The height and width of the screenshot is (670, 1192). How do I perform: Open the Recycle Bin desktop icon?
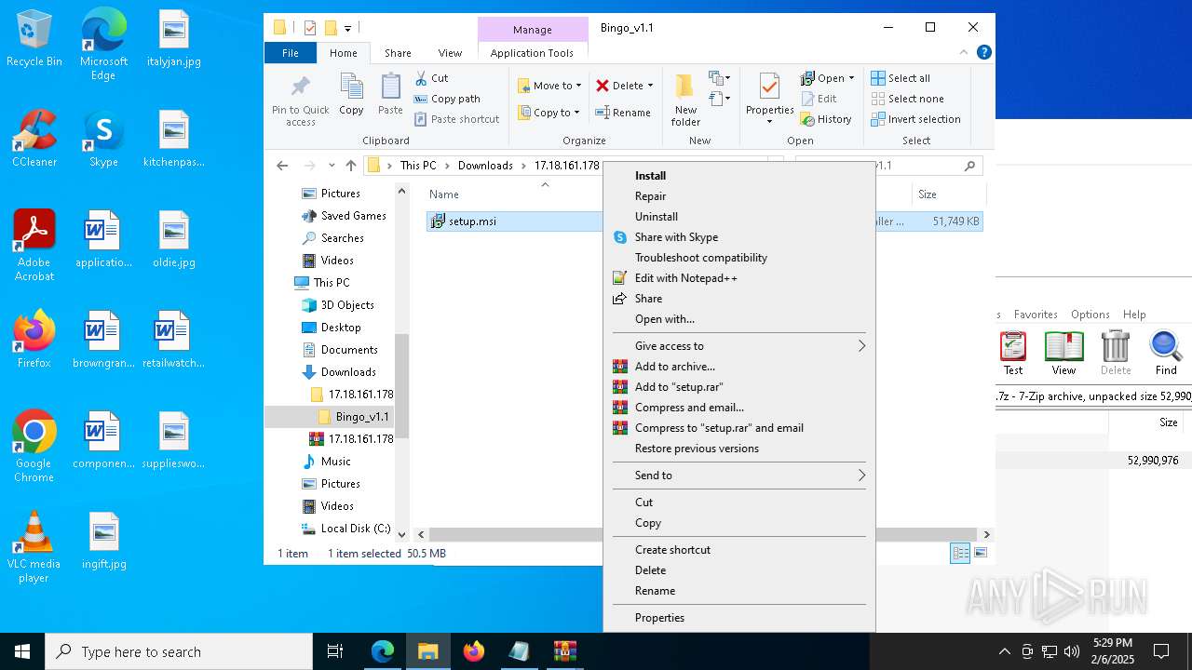(34, 39)
